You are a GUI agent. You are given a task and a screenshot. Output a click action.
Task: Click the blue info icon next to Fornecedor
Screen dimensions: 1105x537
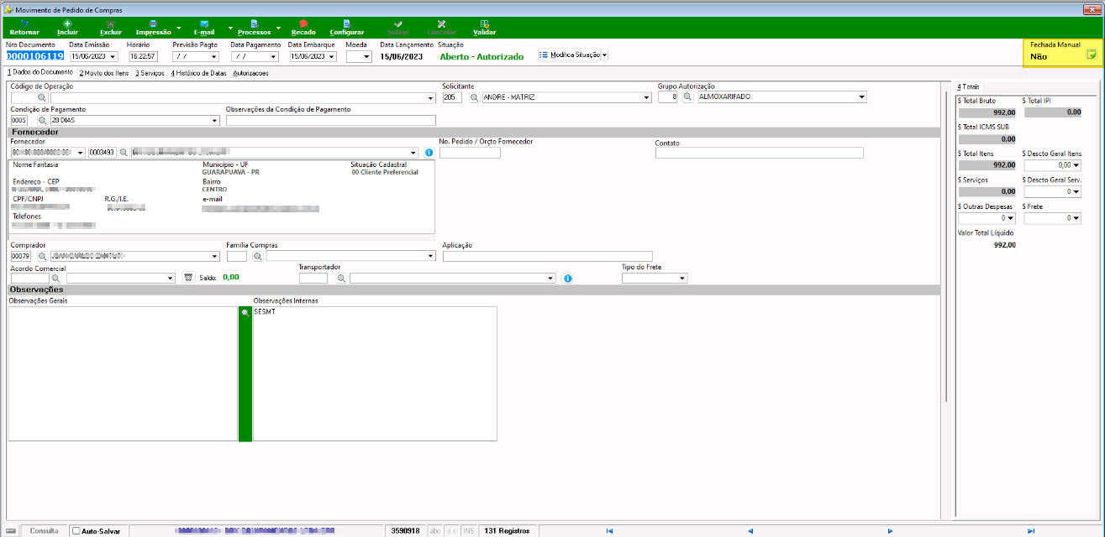click(x=429, y=153)
